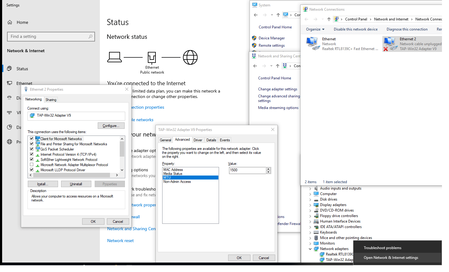
Task: Expand the Display adapters node arrow
Action: 310,205
